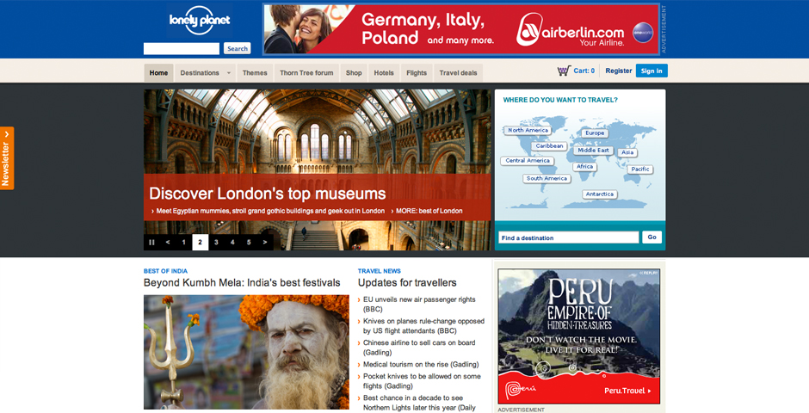Open the shopping cart icon
This screenshot has width=809, height=413.
click(x=564, y=71)
